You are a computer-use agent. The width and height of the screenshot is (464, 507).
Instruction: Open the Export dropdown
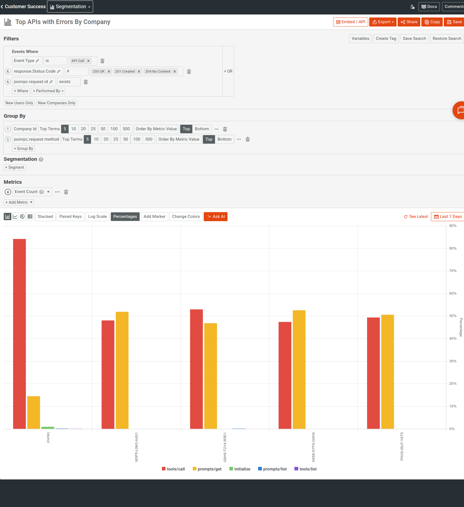[x=383, y=22]
